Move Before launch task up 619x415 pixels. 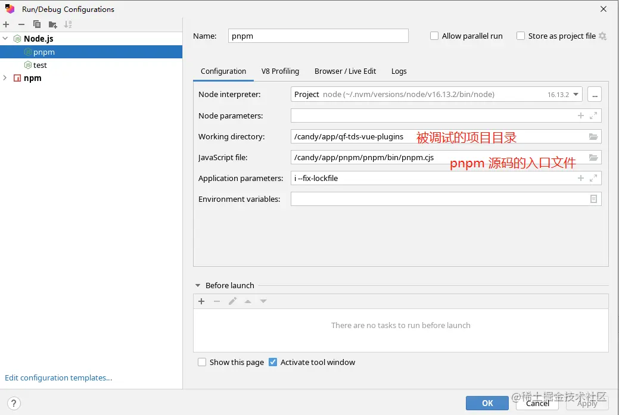point(248,301)
